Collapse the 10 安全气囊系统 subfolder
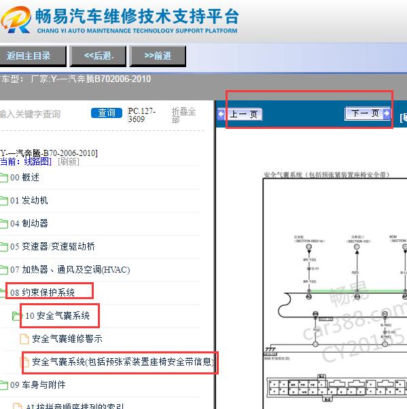The image size is (407, 409). pos(58,315)
